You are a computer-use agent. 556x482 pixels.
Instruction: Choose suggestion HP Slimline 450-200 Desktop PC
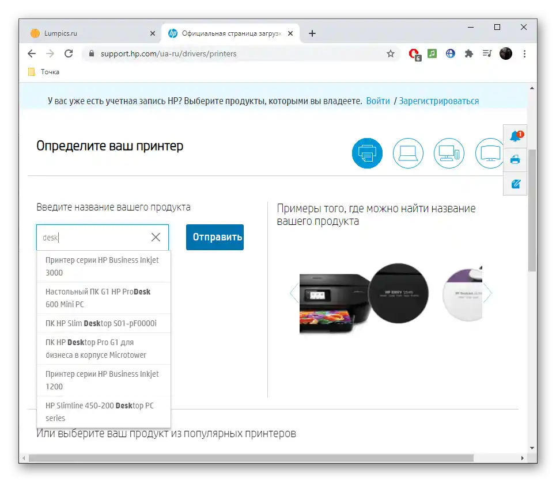104,412
